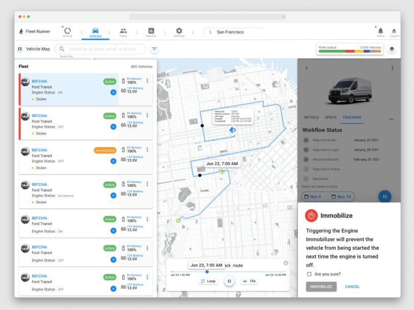The image size is (414, 310).
Task: Open the Alerts bell icon
Action: [380, 32]
